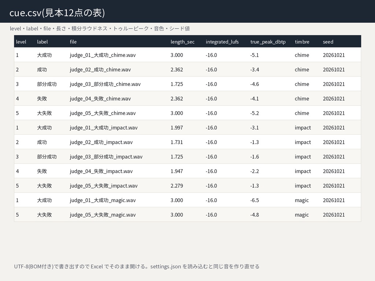Screen dimensions: 375x281
Task: Click timbre 'impact' in the 大失敗 row
Action: [303, 186]
